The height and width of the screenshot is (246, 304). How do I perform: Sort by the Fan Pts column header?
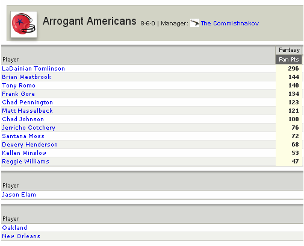pyautogui.click(x=288, y=60)
